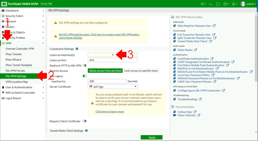Click the Tunnel Mode Client Settings info icon

(x=86, y=130)
